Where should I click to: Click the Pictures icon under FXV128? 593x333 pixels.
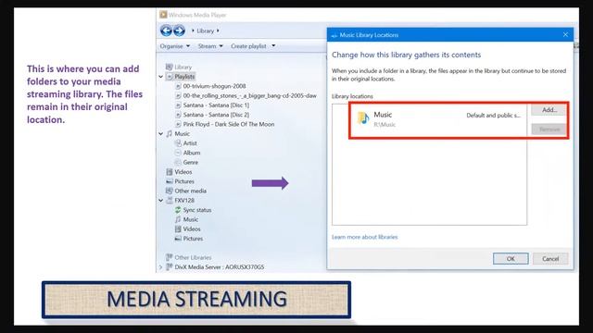178,239
